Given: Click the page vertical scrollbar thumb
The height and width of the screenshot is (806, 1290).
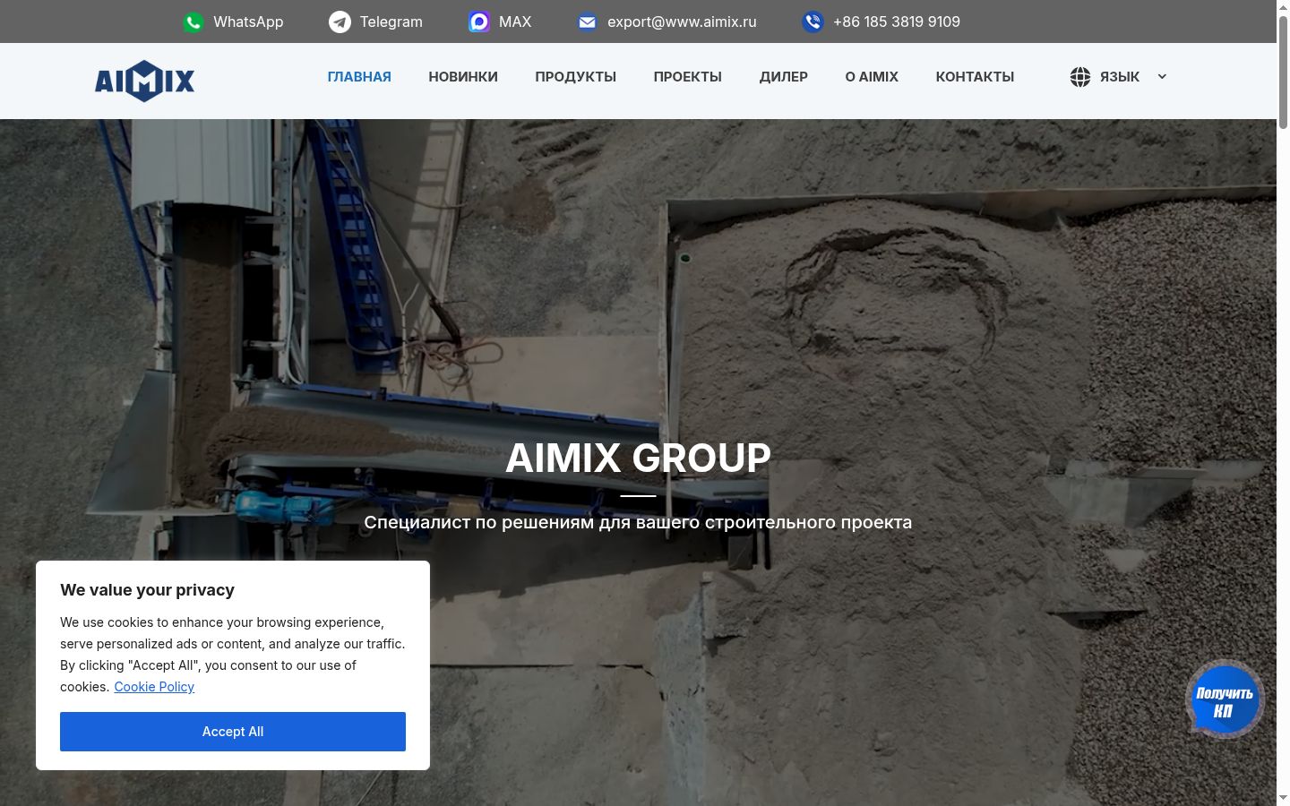Looking at the screenshot, I should (1283, 72).
